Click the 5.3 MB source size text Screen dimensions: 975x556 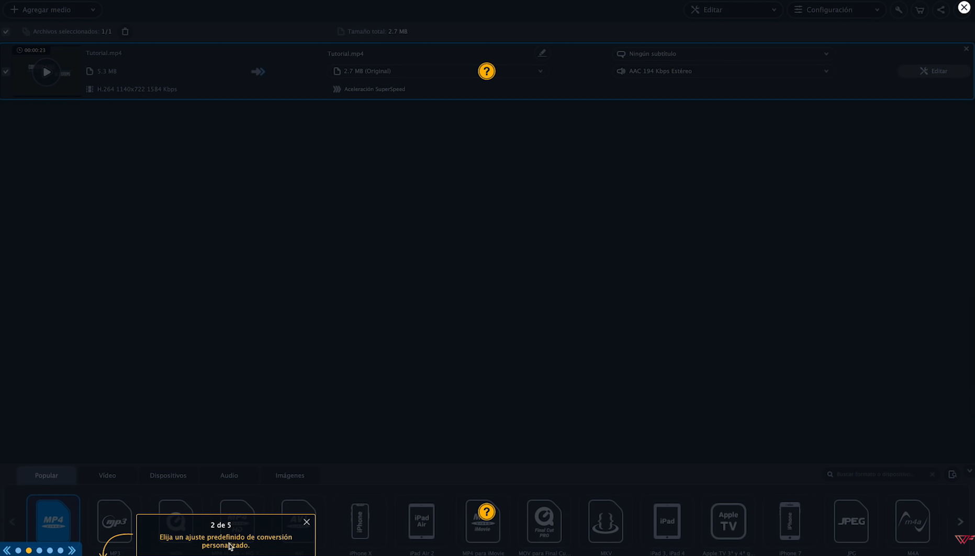click(x=107, y=71)
